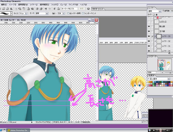Click navigator zoom out mountain icon
The image size is (173, 132).
coord(162,72)
